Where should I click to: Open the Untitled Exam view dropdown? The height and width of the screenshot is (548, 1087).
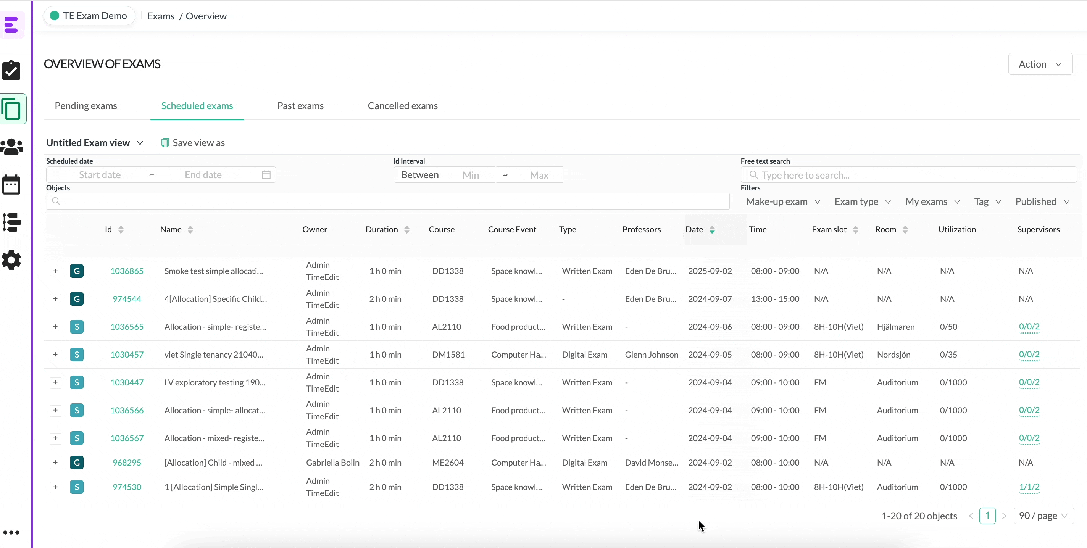point(95,143)
